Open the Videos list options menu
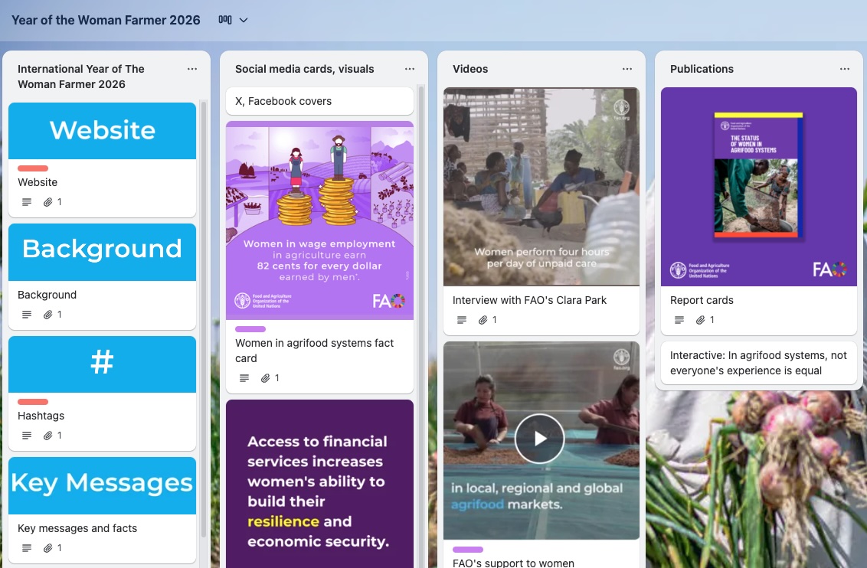This screenshot has height=568, width=867. 627,69
